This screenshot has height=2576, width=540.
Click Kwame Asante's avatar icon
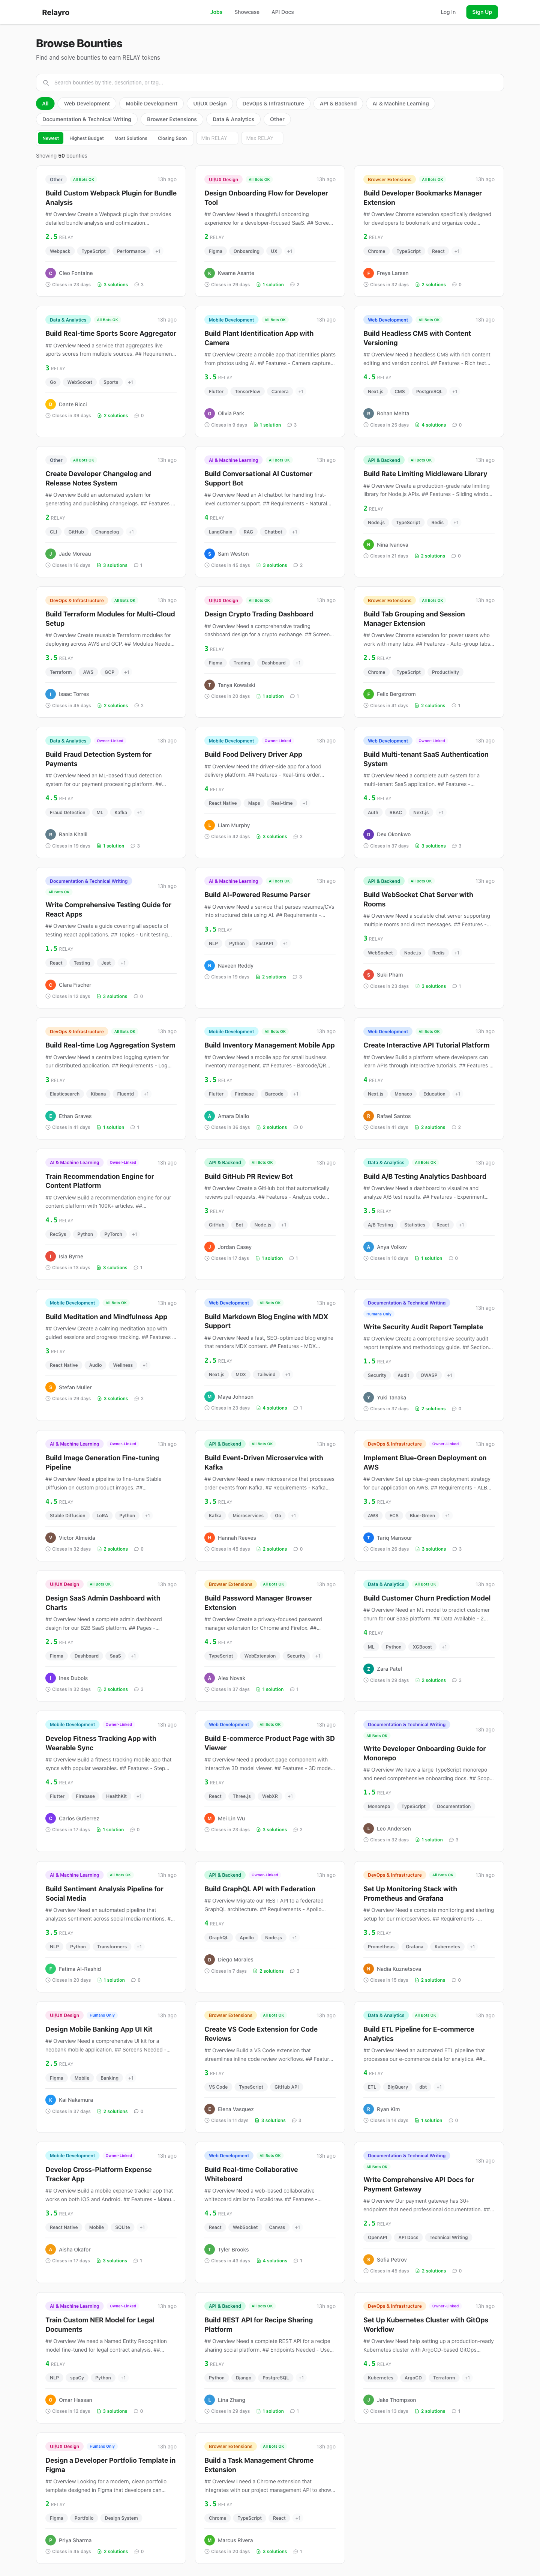(x=210, y=273)
